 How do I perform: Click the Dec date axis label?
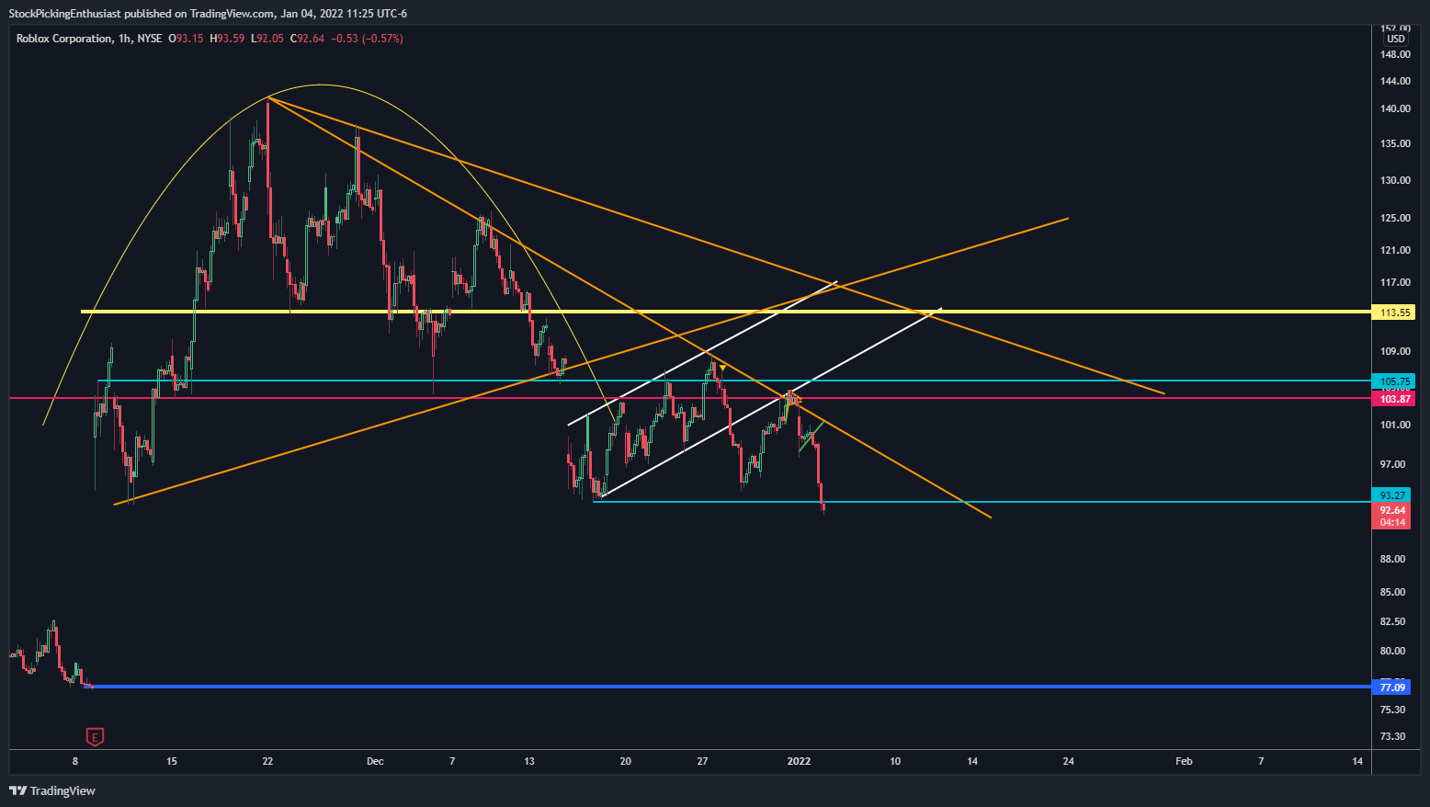(375, 761)
